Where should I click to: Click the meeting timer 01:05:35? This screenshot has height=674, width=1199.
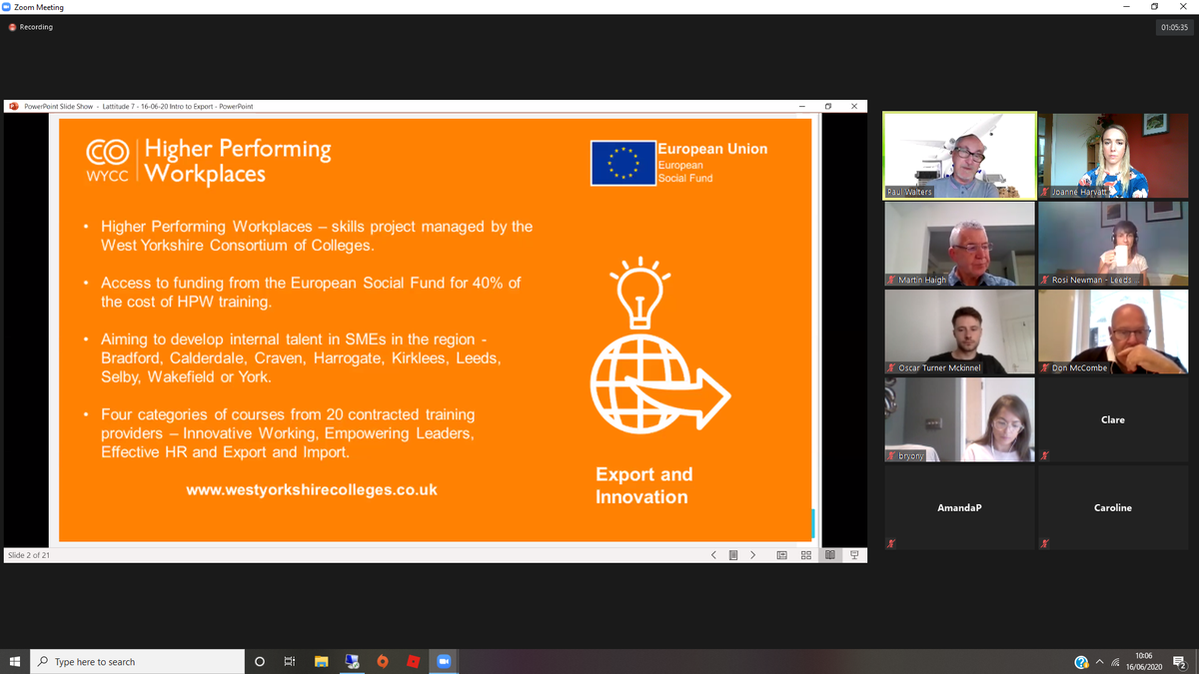click(1175, 27)
